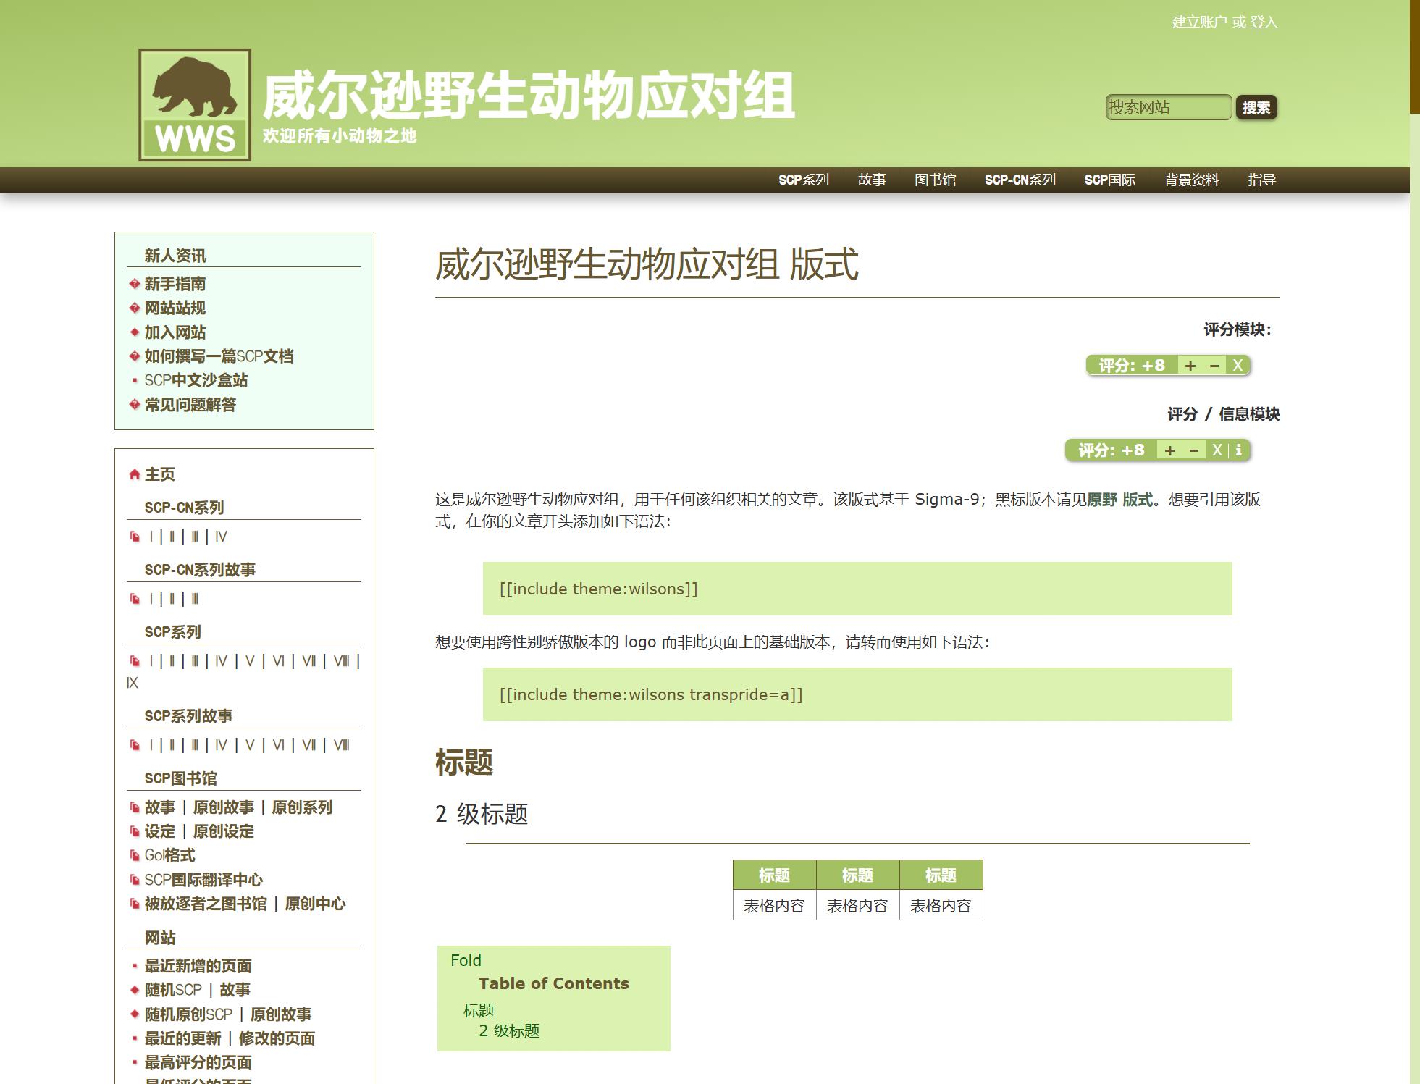1420x1084 pixels.
Task: Click the 建立账户 create account link
Action: click(1198, 22)
